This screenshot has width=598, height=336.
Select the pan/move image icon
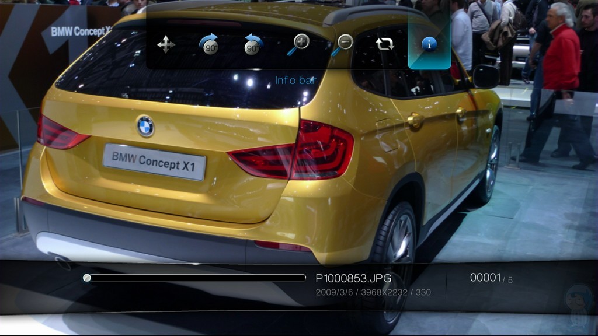pos(166,44)
